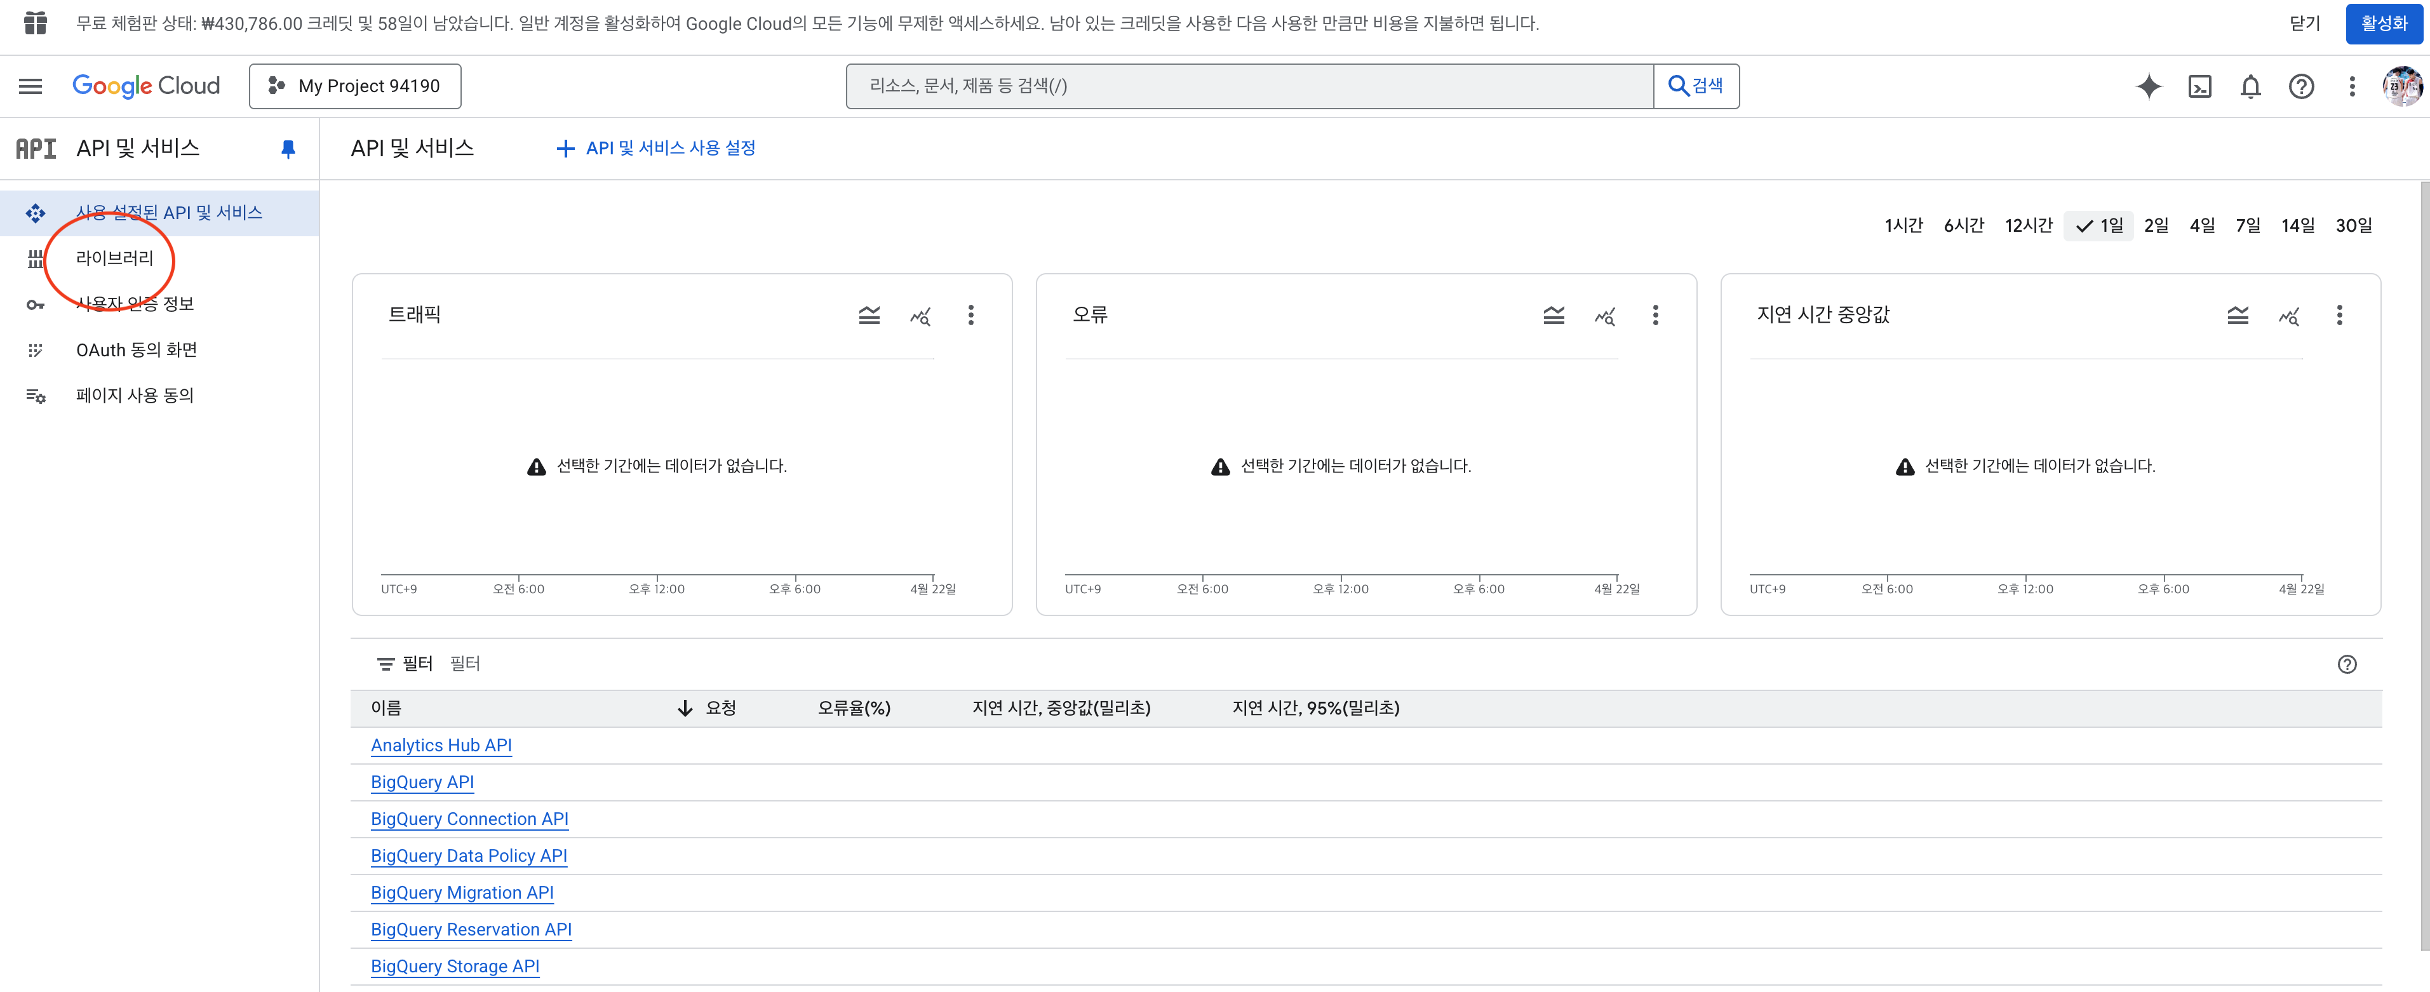Select the 7일 time range

tap(2247, 225)
